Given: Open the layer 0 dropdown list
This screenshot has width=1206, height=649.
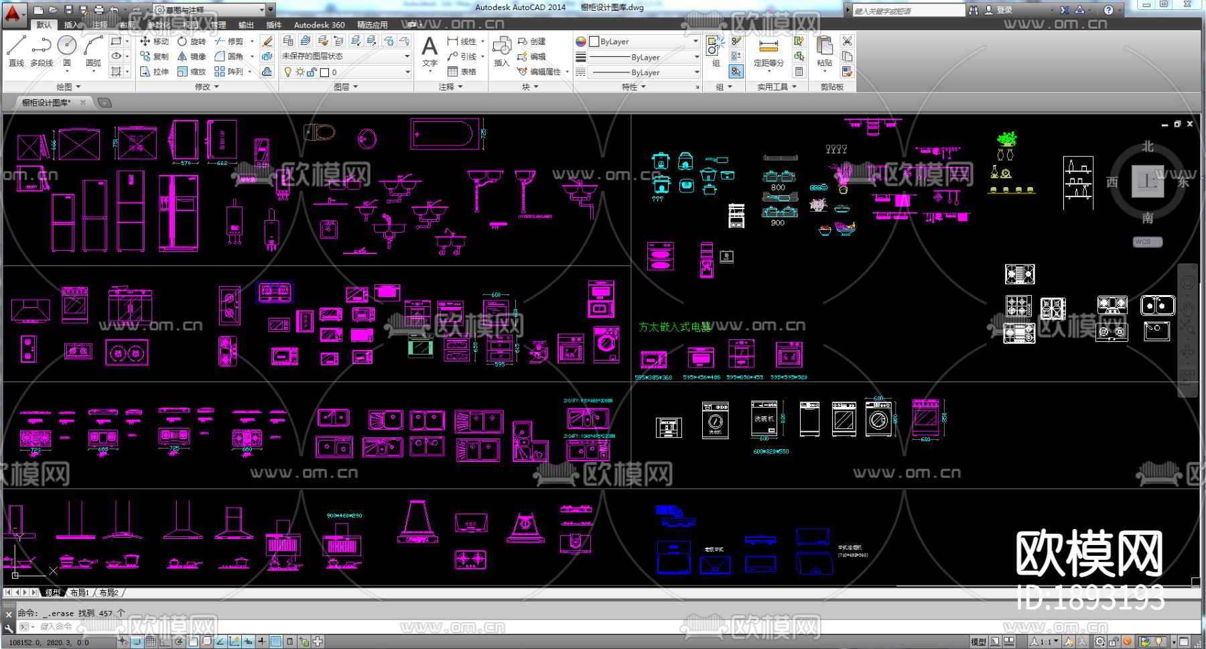Looking at the screenshot, I should tap(346, 72).
